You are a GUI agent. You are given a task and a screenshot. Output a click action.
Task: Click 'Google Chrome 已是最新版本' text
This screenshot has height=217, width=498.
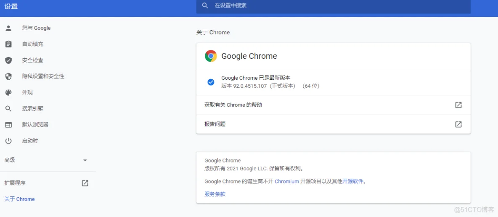(x=256, y=78)
